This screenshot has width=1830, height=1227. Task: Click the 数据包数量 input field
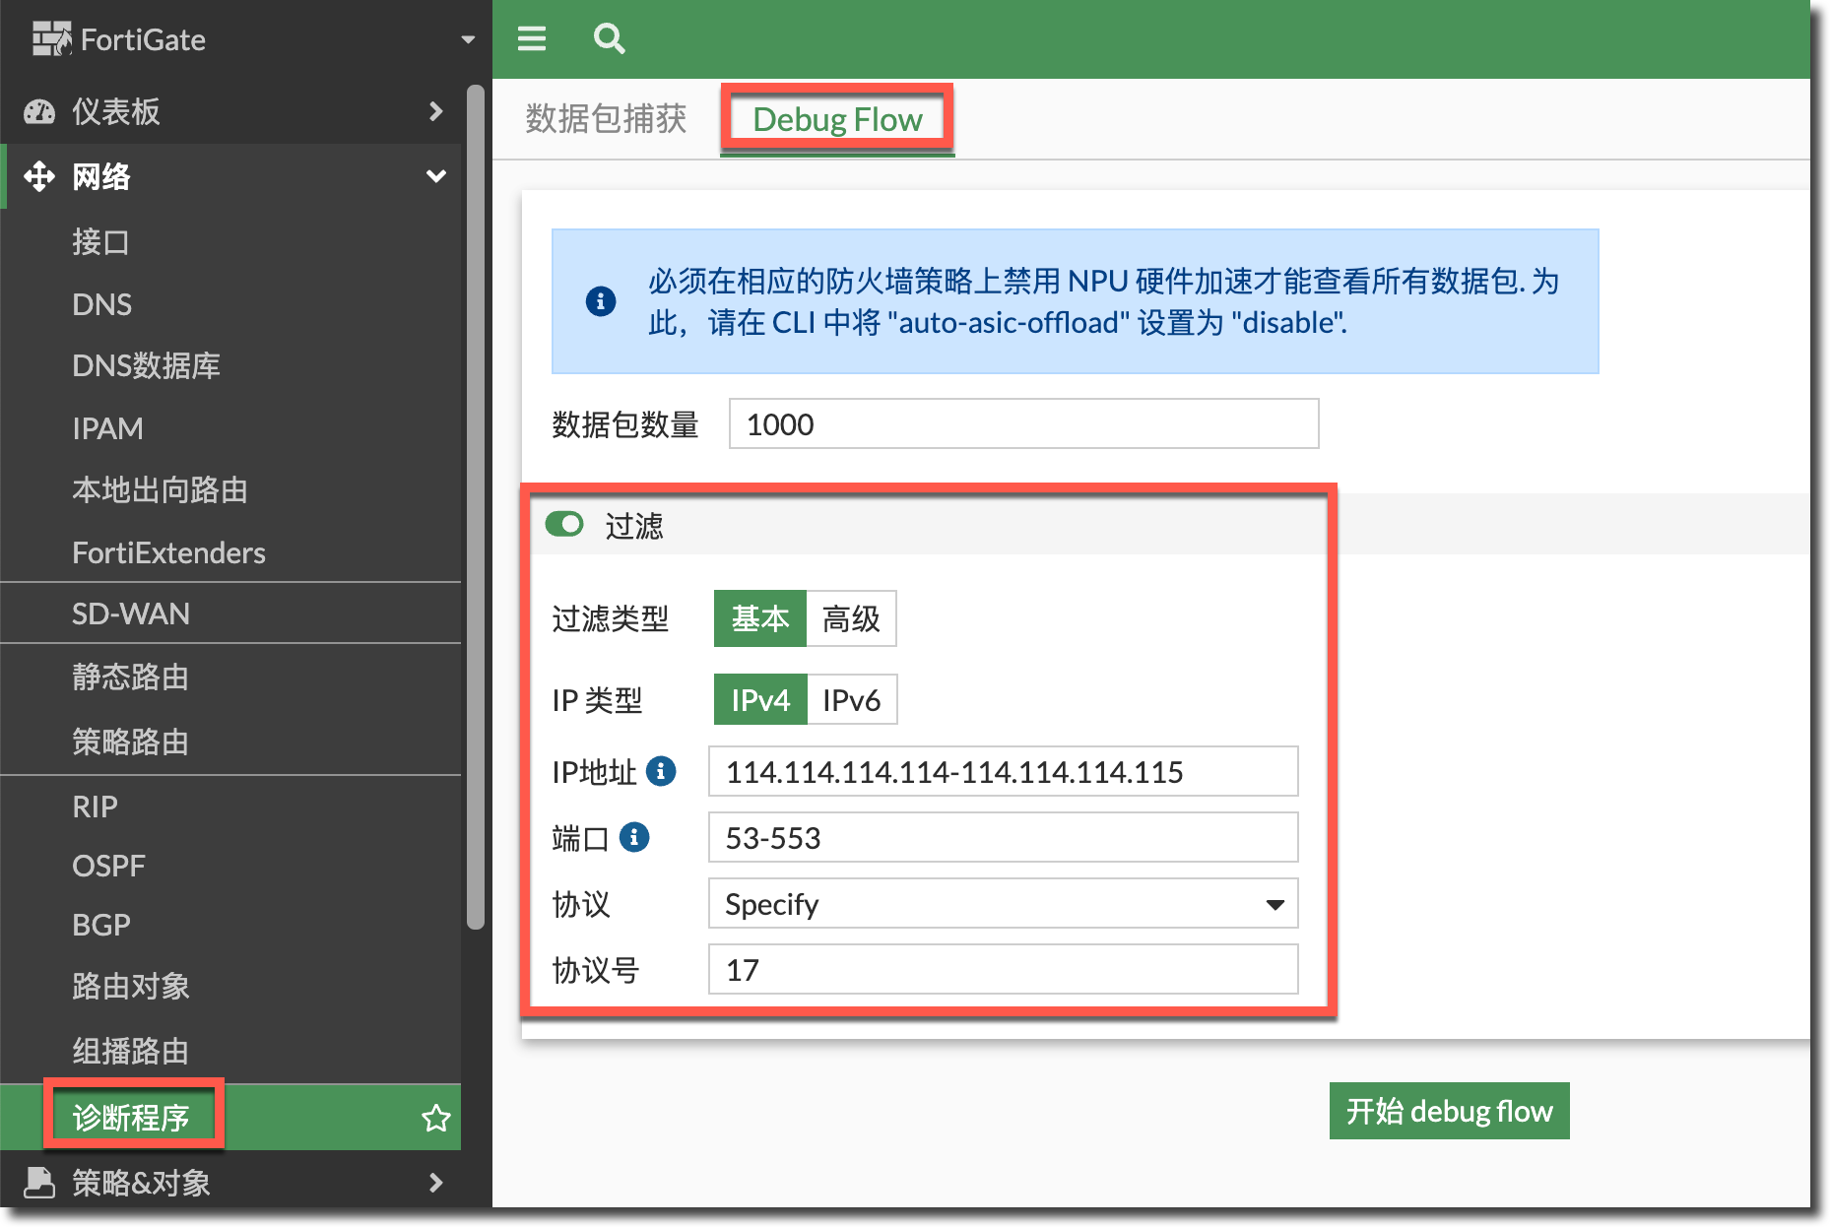click(x=1023, y=423)
